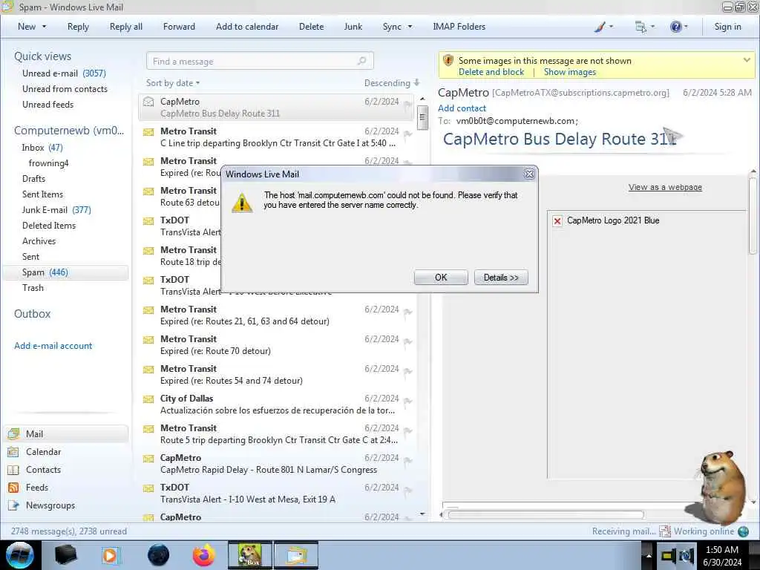Screen dimensions: 760x570
Task: Open TxDOT I-10 West at Mesa alert
Action: pyautogui.click(x=278, y=493)
